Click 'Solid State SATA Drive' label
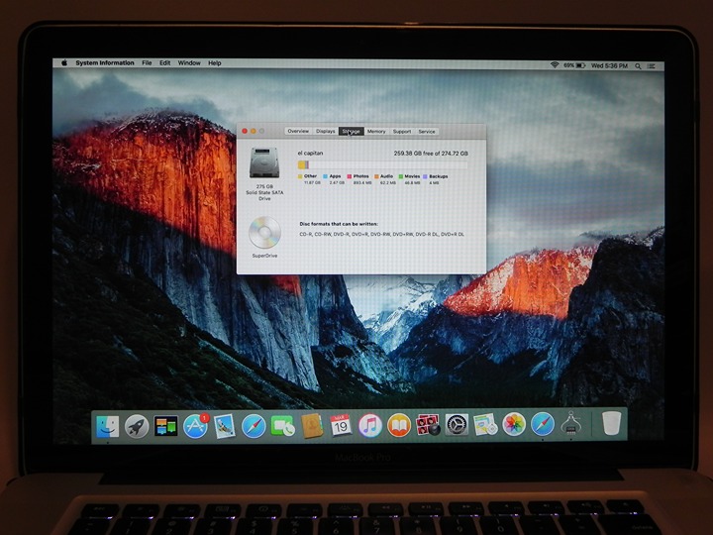Screen dimensions: 713x535 pos(264,195)
